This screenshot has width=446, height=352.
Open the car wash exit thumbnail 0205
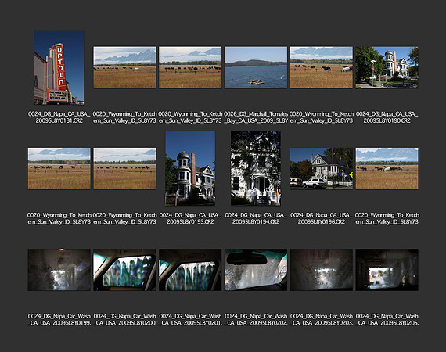coord(387,270)
